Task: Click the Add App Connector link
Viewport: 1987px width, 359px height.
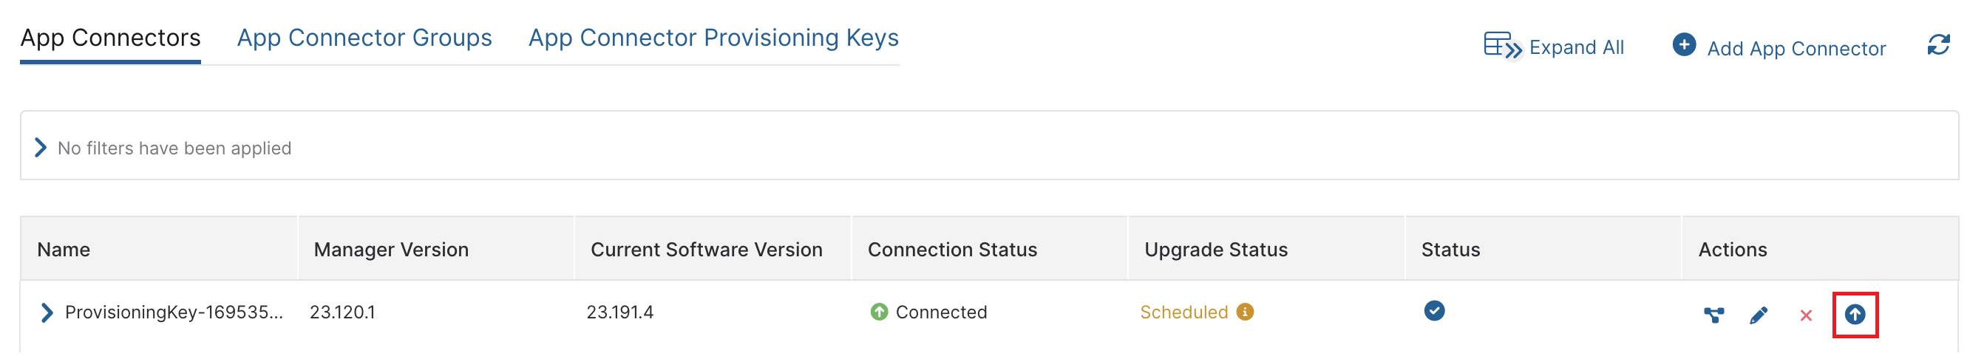Action: tap(1796, 49)
